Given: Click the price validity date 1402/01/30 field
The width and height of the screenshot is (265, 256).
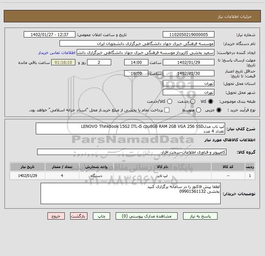Looking at the screenshot, I should coord(189,73).
